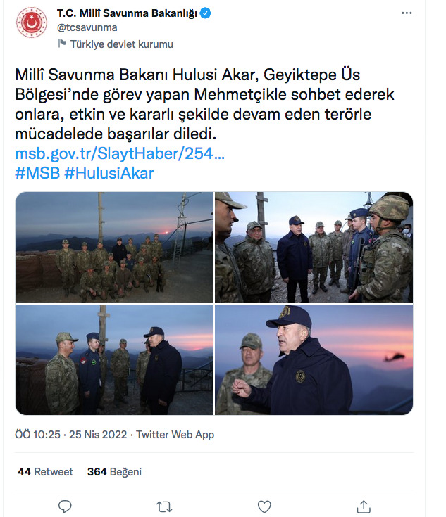
Task: Open the @tcsavunma handle
Action: click(x=87, y=27)
